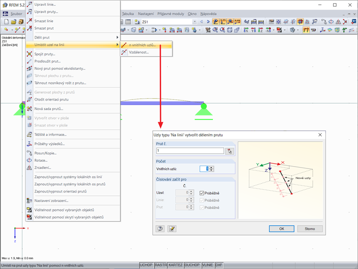
Task: Select Táhnout nosníkový rošt z prutu entry
Action: click(73, 83)
